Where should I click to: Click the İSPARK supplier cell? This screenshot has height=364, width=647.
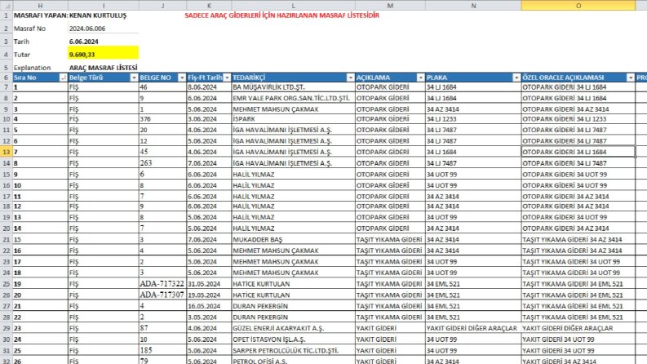click(x=294, y=119)
